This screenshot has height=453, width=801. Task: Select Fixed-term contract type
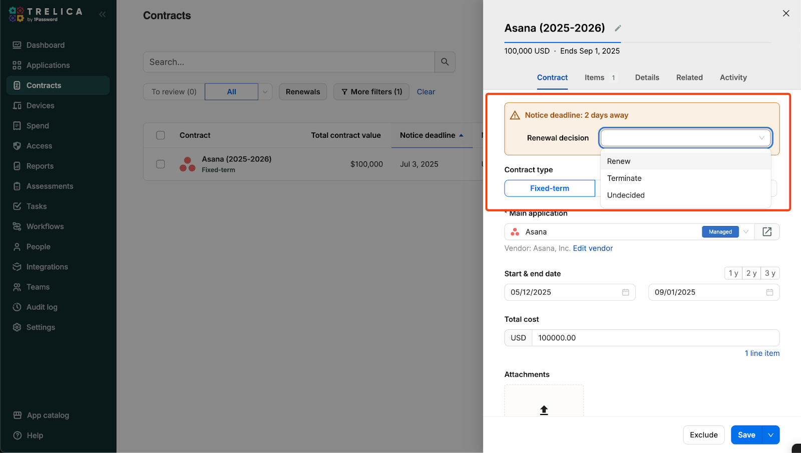(x=549, y=188)
